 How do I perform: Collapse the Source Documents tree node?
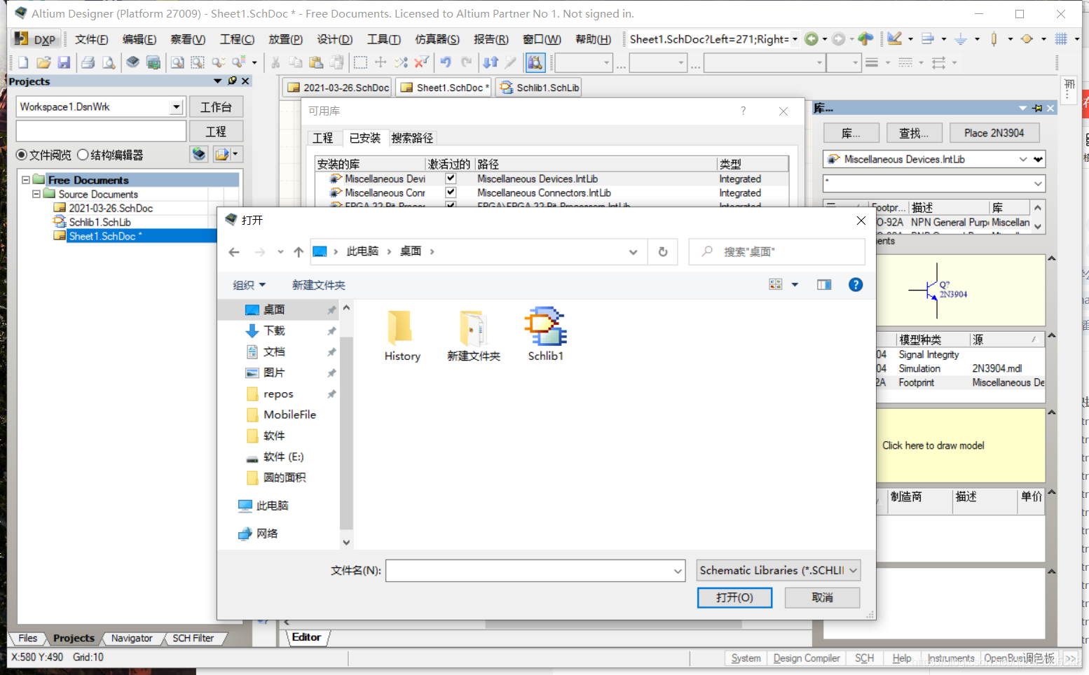pyautogui.click(x=36, y=194)
